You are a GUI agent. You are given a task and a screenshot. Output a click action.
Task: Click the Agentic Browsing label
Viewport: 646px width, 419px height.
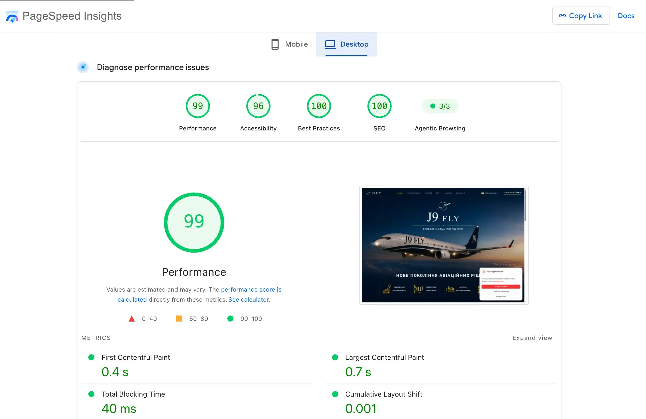tap(440, 128)
